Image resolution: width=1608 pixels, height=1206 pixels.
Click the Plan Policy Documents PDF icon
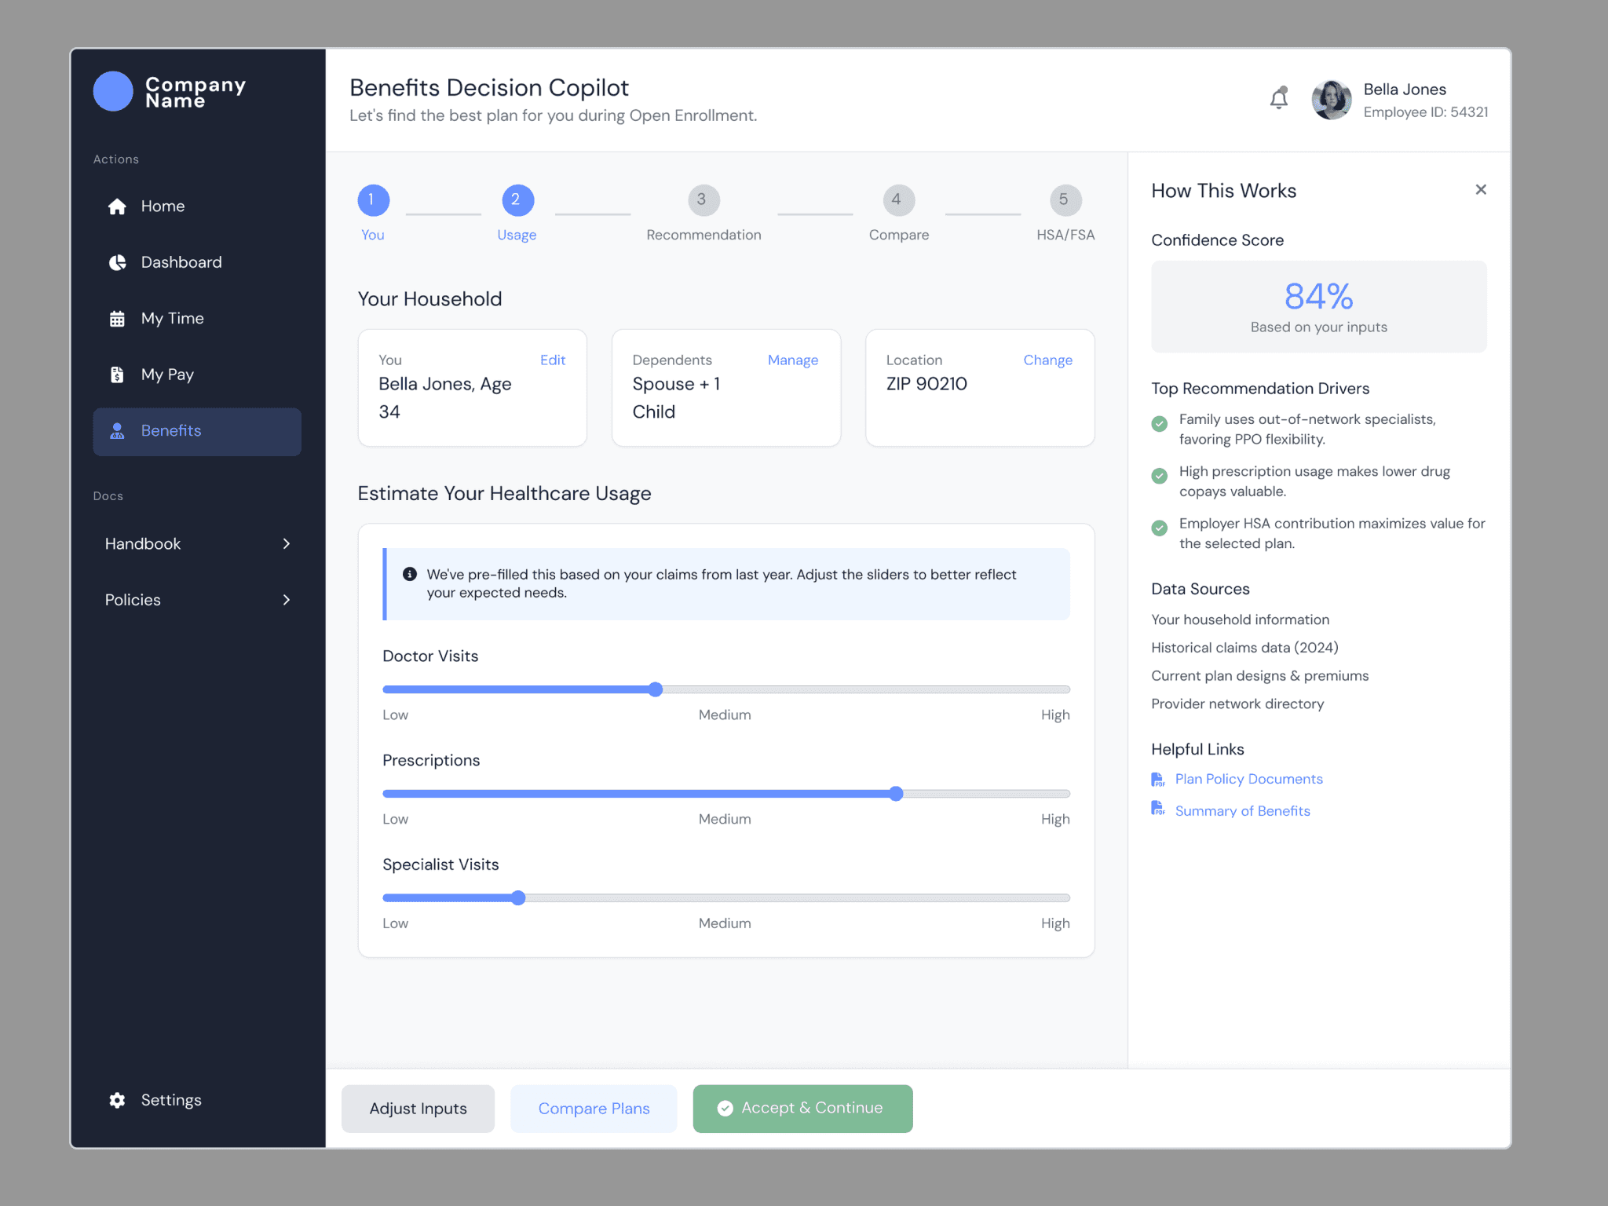coord(1158,779)
